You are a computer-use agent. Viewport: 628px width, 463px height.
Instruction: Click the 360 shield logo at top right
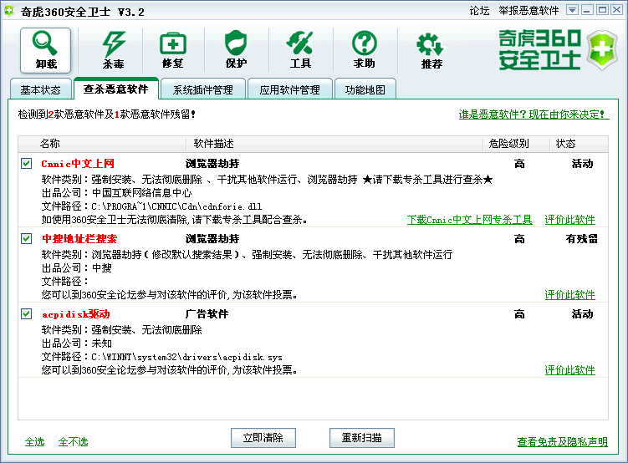coord(602,50)
